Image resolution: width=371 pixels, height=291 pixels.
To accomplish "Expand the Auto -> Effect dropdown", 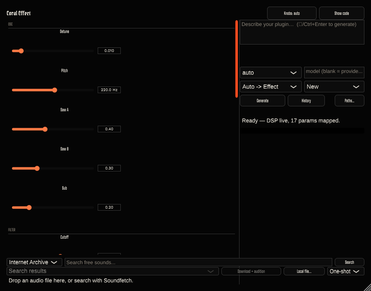I will pos(271,87).
